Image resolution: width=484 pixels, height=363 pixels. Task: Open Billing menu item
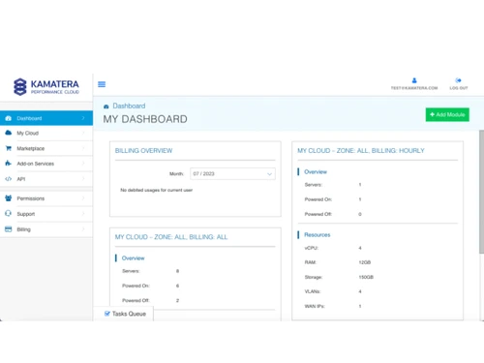click(x=46, y=229)
